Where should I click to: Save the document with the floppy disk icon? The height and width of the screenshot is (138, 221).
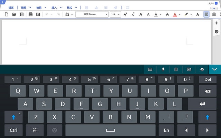tap(22, 14)
